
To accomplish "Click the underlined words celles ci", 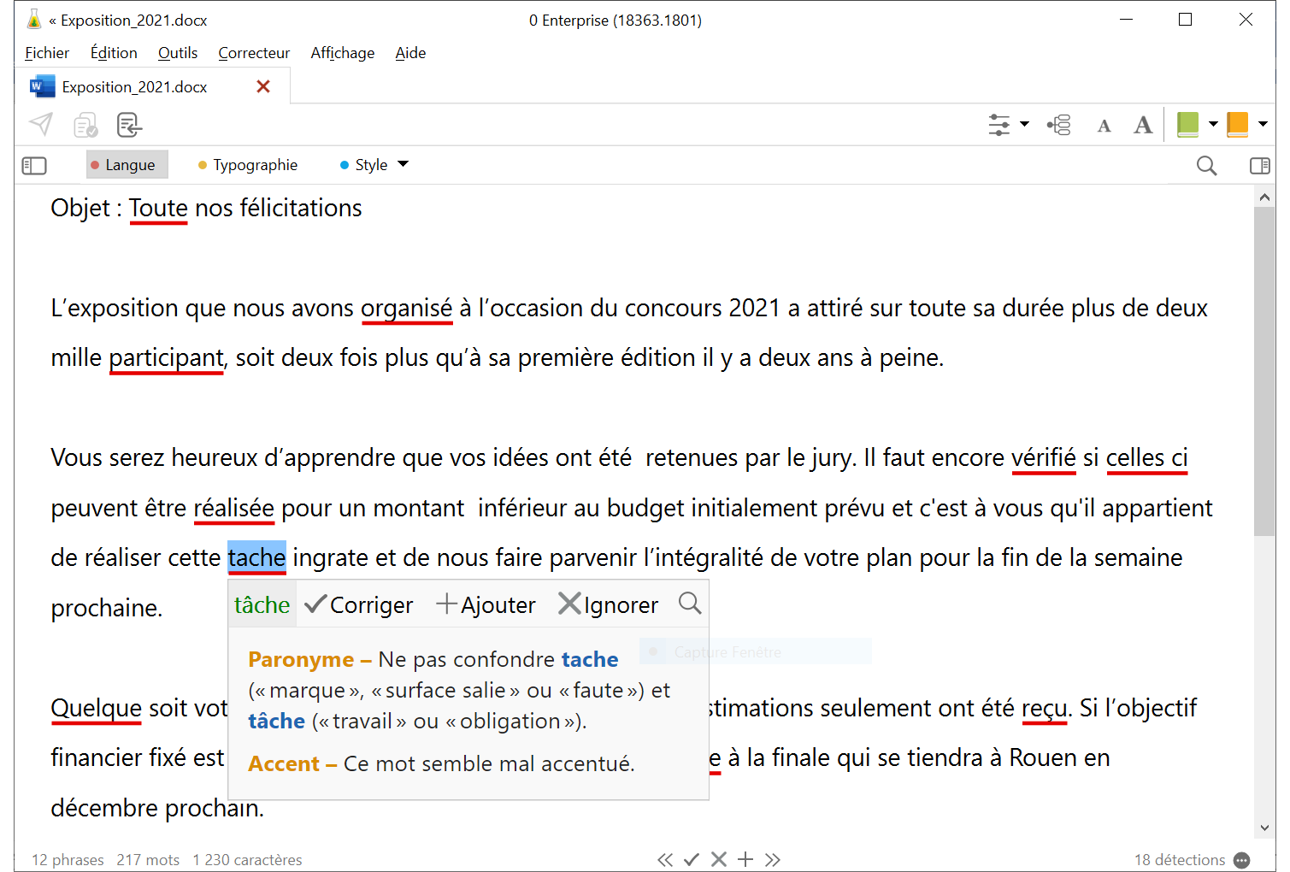I will pyautogui.click(x=1147, y=457).
